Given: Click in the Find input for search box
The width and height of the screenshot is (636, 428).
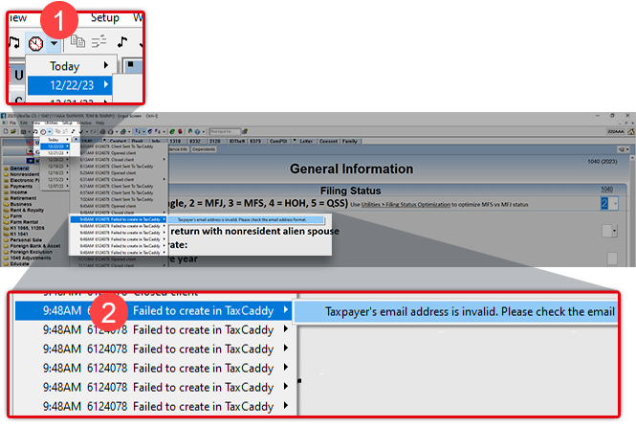Looking at the screenshot, I should (x=225, y=131).
